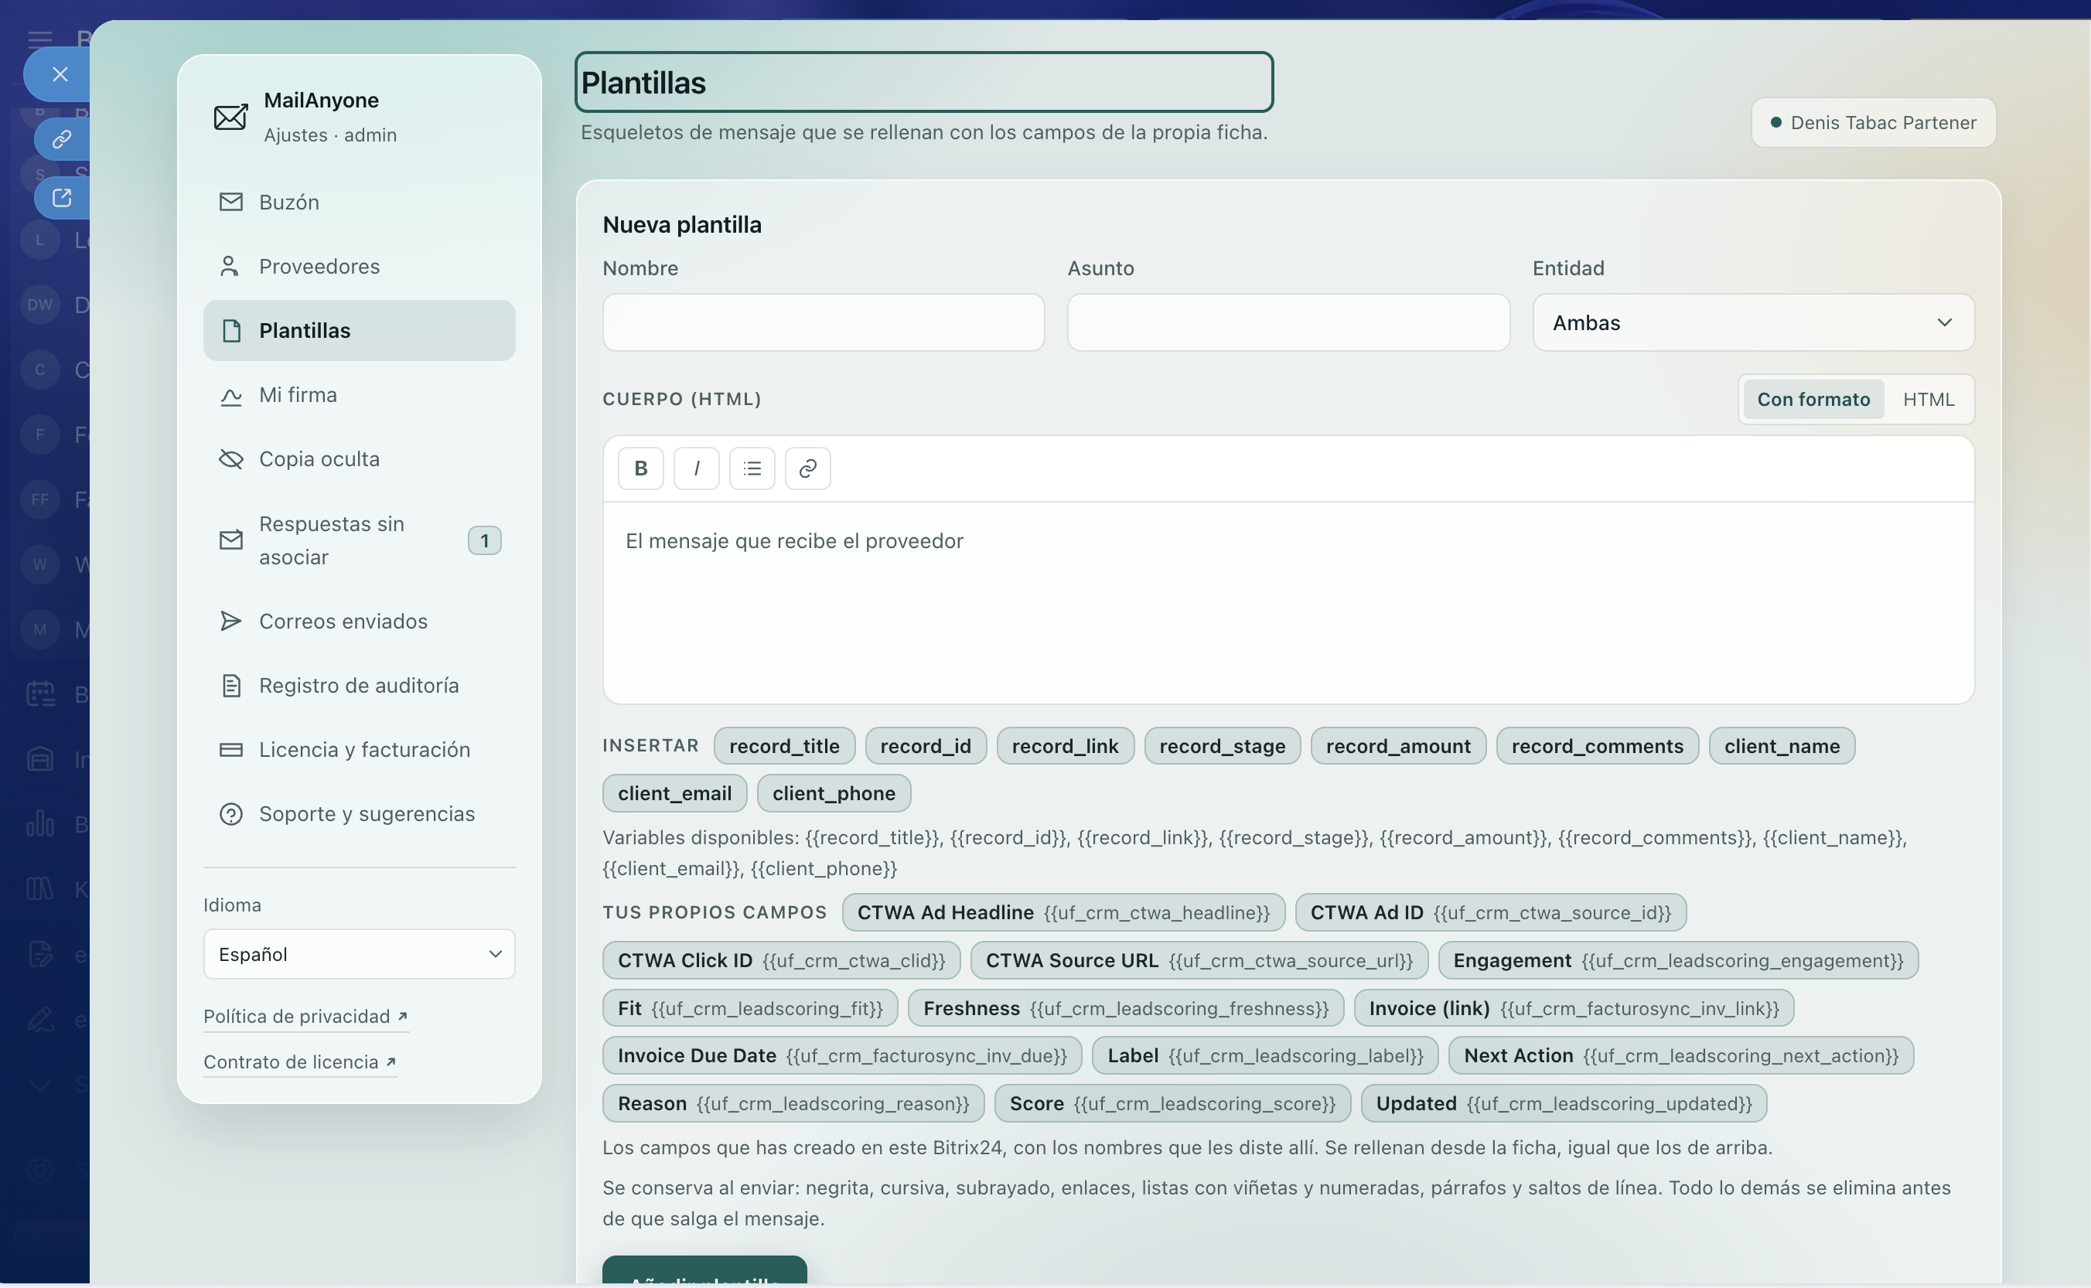Insert Fit custom field chip
This screenshot has width=2091, height=1288.
pos(750,1007)
